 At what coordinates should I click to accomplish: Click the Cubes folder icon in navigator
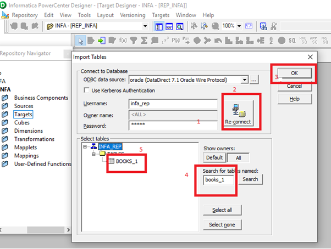pos(5,122)
